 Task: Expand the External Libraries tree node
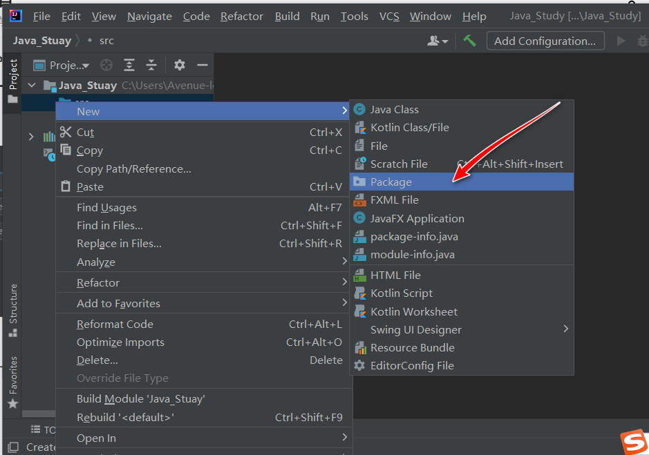click(32, 137)
